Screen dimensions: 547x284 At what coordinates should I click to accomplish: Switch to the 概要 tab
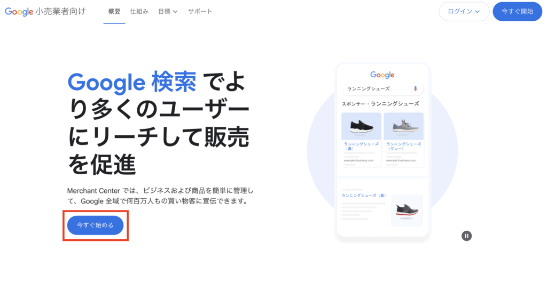click(x=114, y=12)
